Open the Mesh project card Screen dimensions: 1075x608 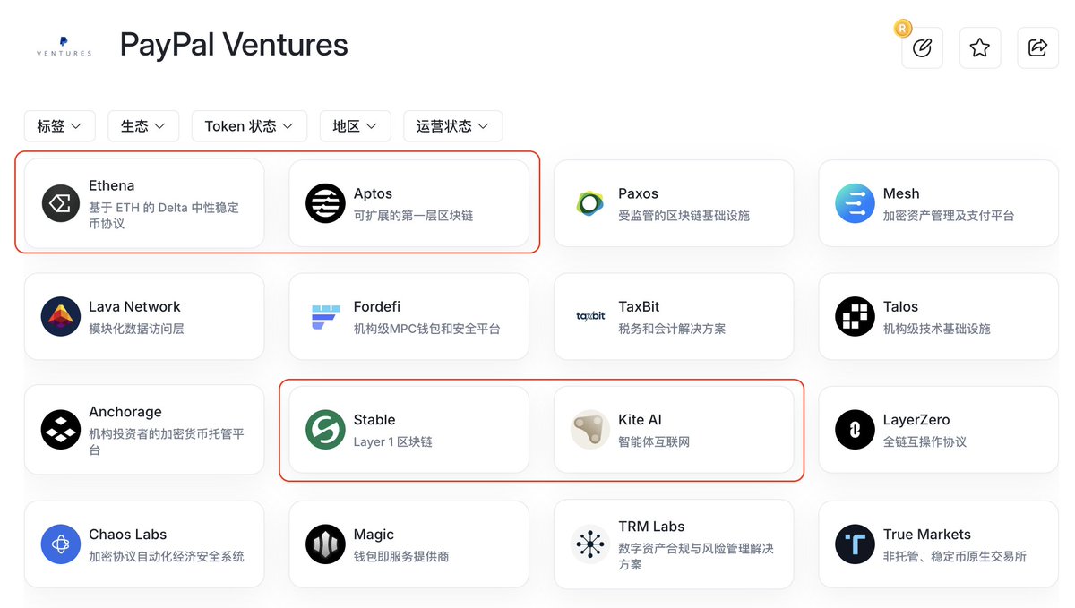[x=938, y=204]
